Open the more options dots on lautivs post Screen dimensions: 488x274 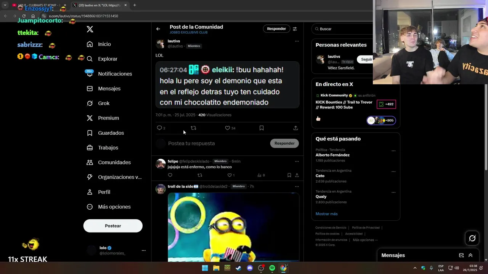[297, 41]
